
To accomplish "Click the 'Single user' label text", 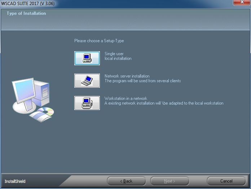I will click(x=114, y=54).
